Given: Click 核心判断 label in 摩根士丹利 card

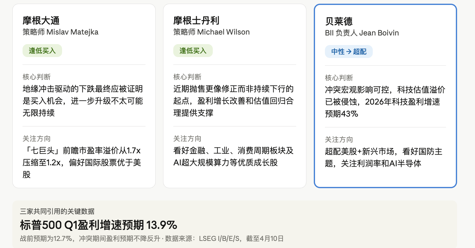Looking at the screenshot, I should 187,77.
